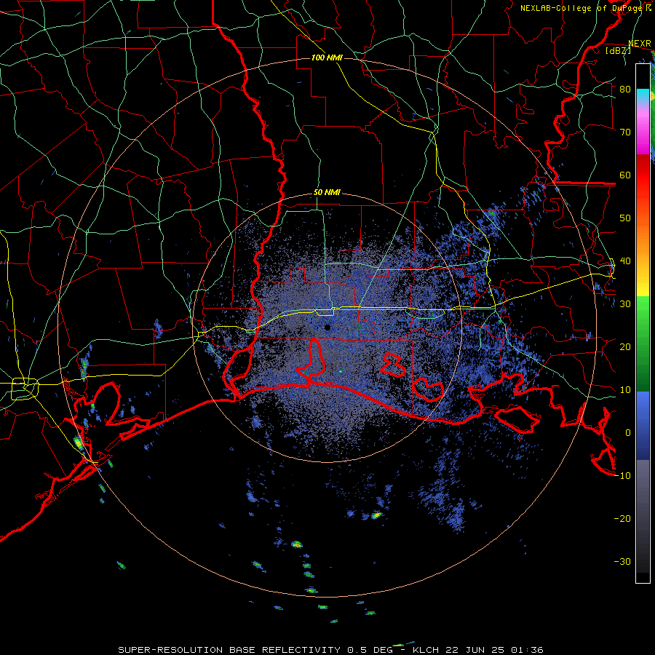This screenshot has width=655, height=655.
Task: Click the "10" value on the dBZ scale
Action: [x=625, y=390]
